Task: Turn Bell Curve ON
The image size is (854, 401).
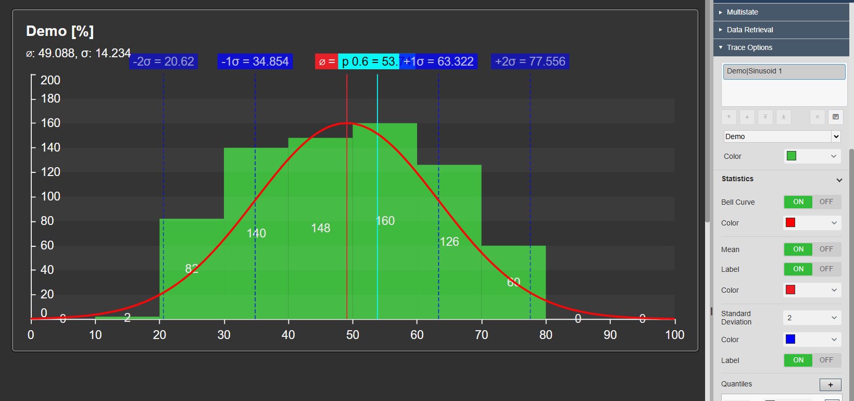Action: [x=798, y=202]
